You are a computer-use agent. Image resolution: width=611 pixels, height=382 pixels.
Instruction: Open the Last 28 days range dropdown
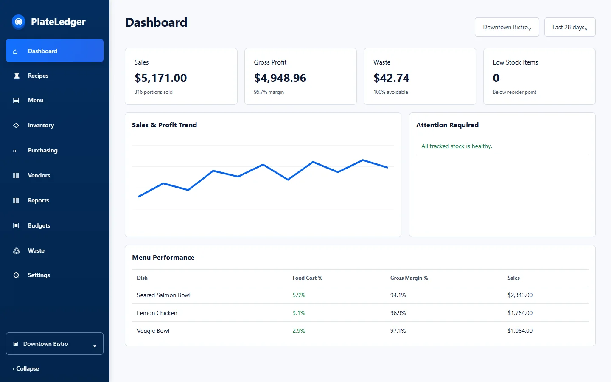coord(570,27)
